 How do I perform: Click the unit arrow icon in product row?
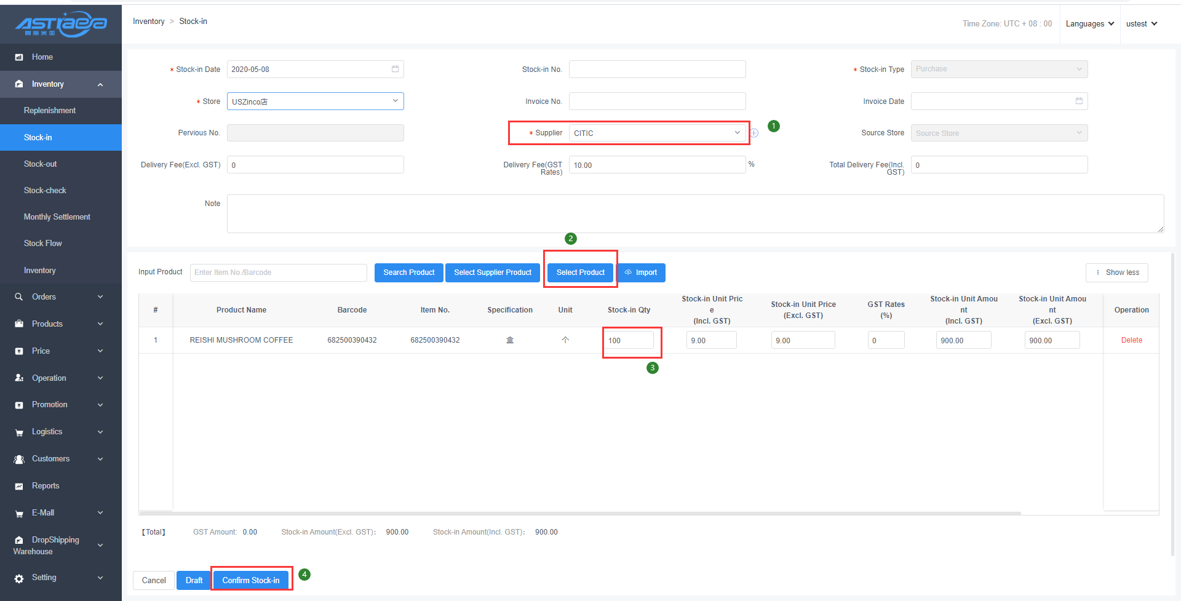pos(565,340)
